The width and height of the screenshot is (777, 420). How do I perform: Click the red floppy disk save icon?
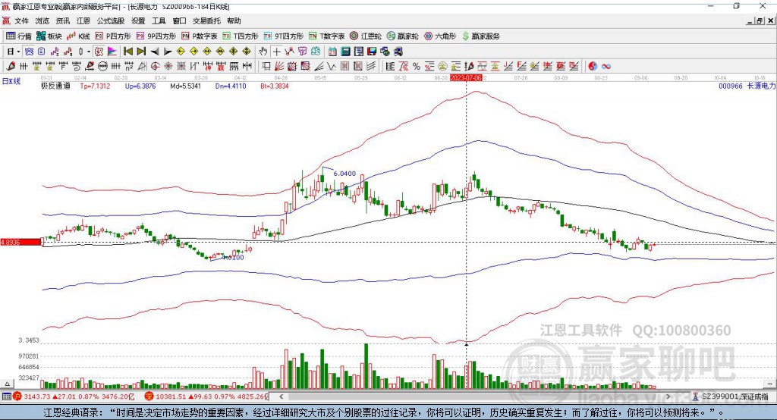click(x=372, y=52)
